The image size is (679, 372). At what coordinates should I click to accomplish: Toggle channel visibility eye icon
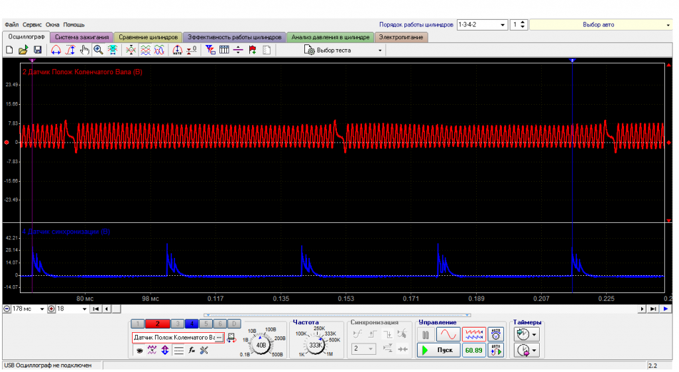139,350
